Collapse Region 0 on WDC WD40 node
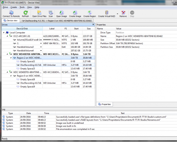 (11, 76)
